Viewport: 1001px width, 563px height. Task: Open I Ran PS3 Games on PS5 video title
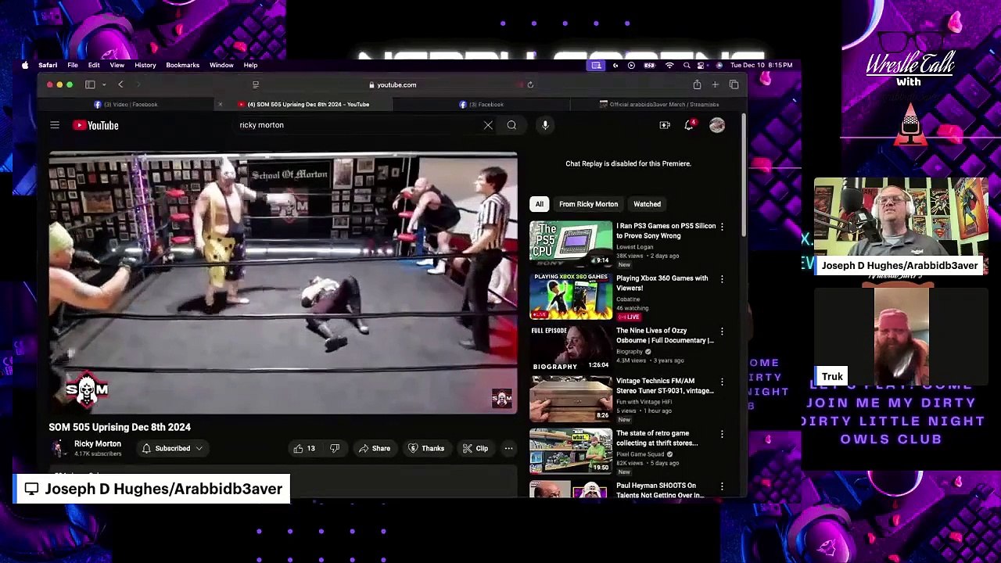coord(666,231)
